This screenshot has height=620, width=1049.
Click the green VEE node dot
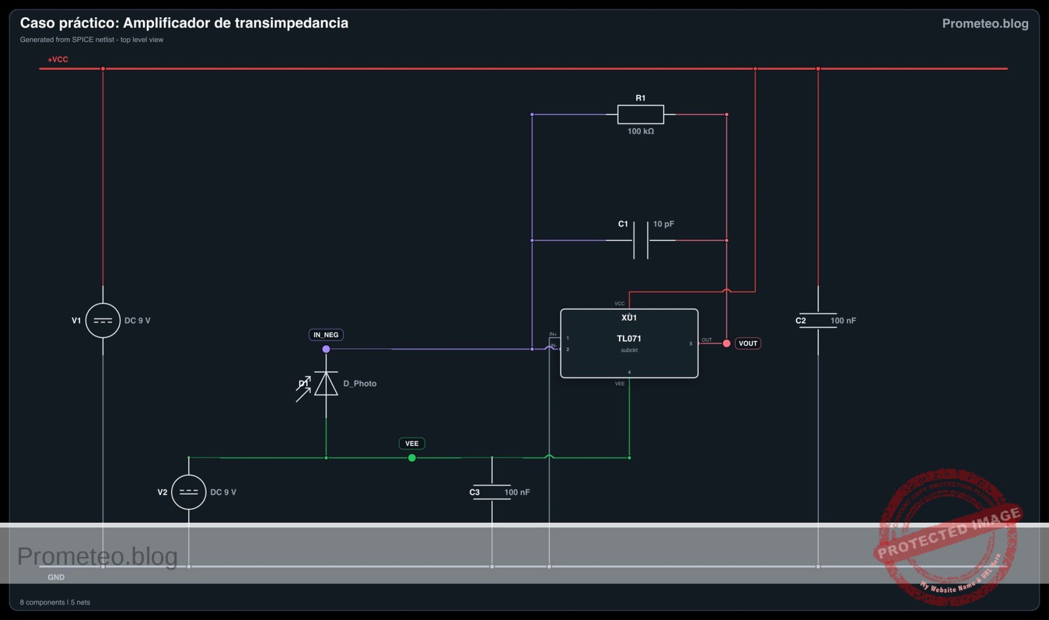(412, 458)
